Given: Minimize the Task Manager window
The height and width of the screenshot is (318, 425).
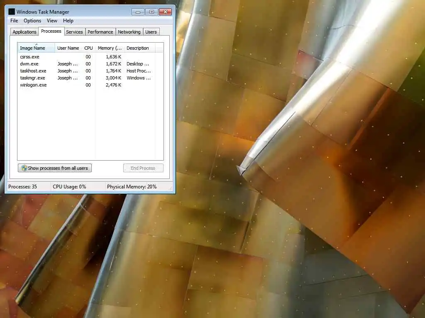Looking at the screenshot, I should (138, 12).
